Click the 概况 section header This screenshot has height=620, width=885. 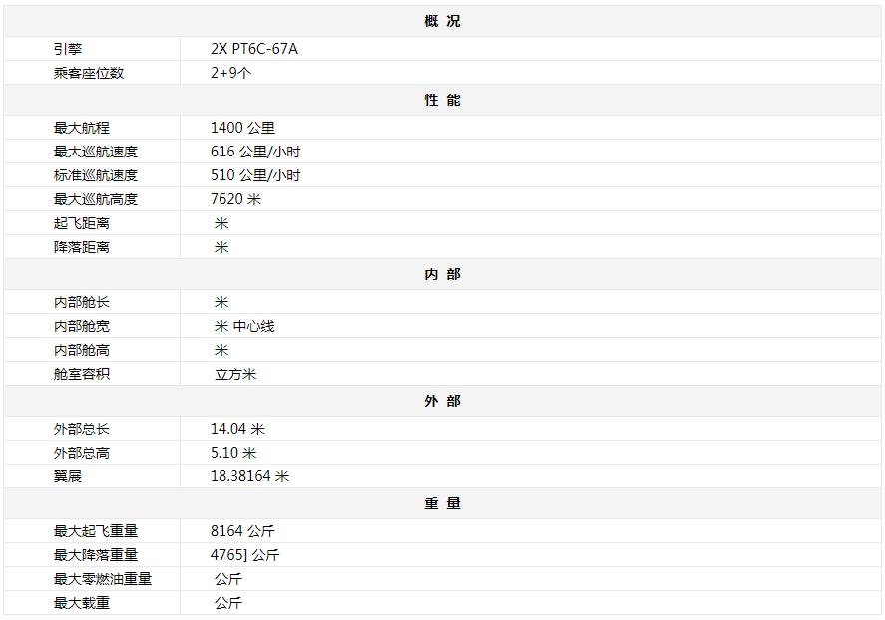(x=442, y=21)
